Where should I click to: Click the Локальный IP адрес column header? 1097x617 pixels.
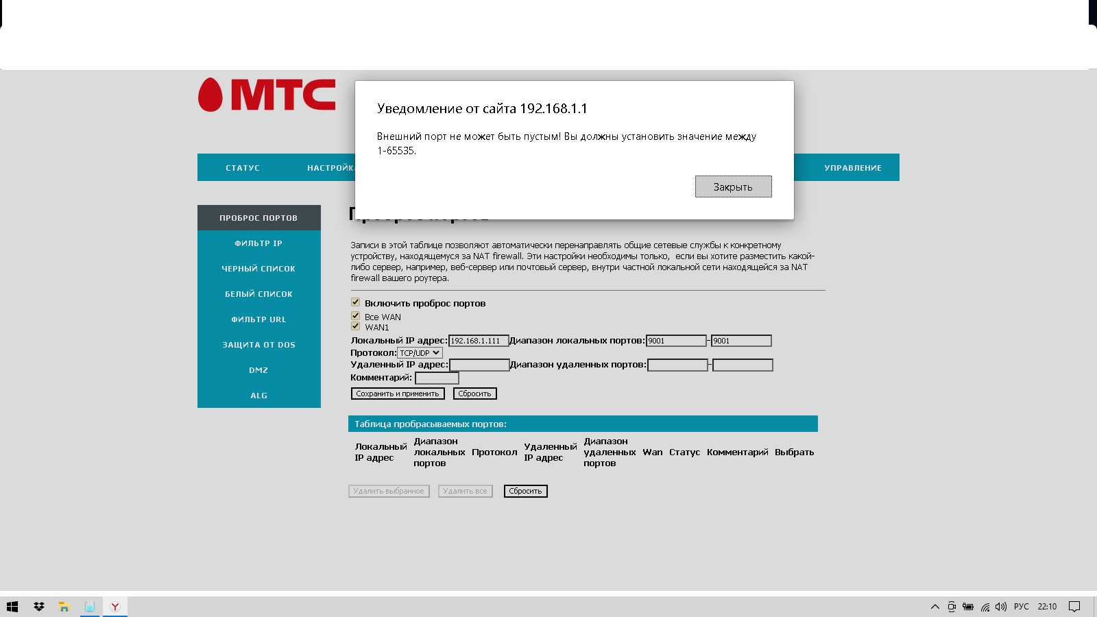(x=381, y=452)
